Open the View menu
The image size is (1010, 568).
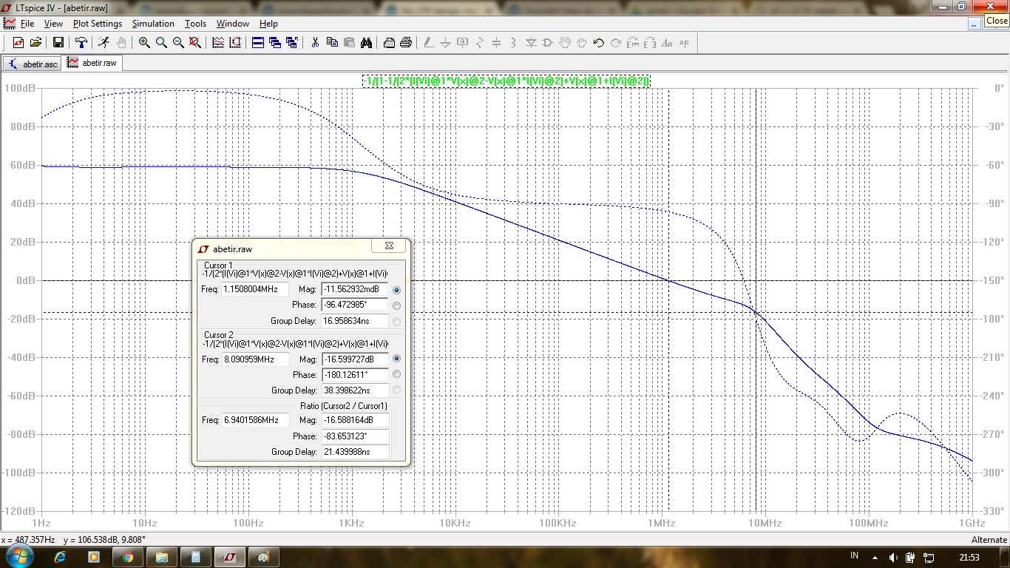[53, 24]
